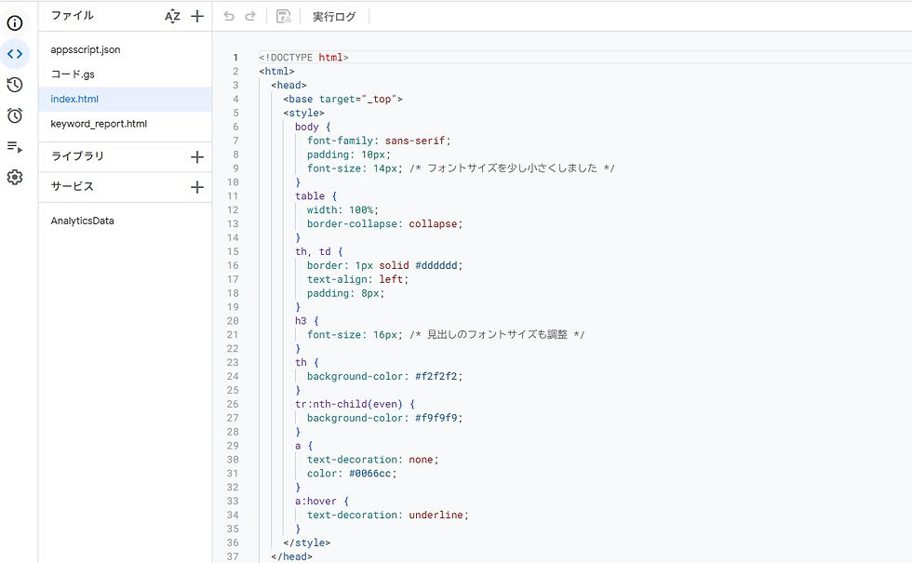Click the closing </head> tag
The width and height of the screenshot is (912, 563).
pyautogui.click(x=291, y=556)
